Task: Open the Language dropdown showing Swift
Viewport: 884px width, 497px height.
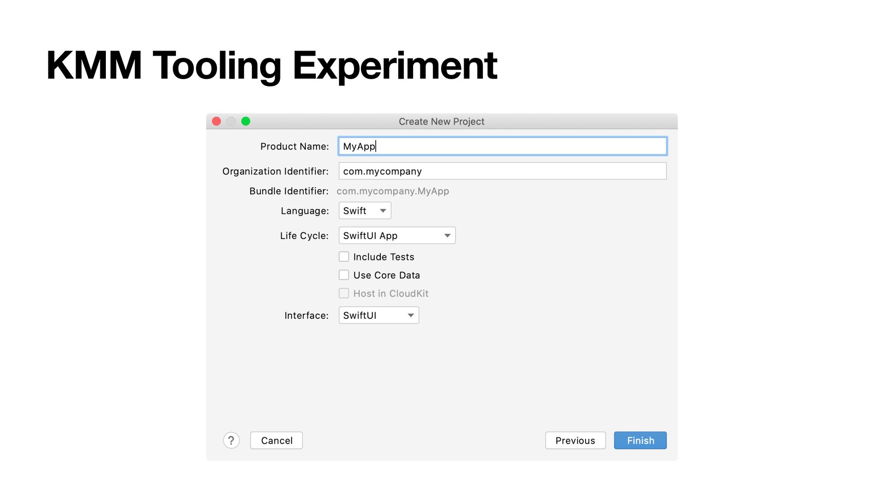Action: (x=365, y=211)
